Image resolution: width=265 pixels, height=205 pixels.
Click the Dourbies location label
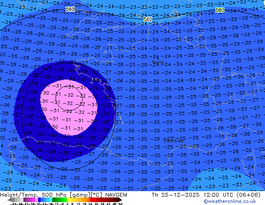[173, 141]
